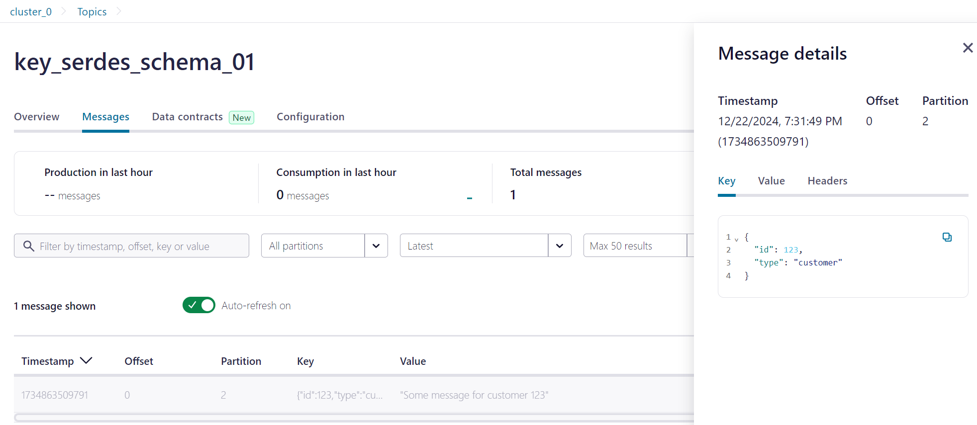View the message Headers tab

click(827, 181)
